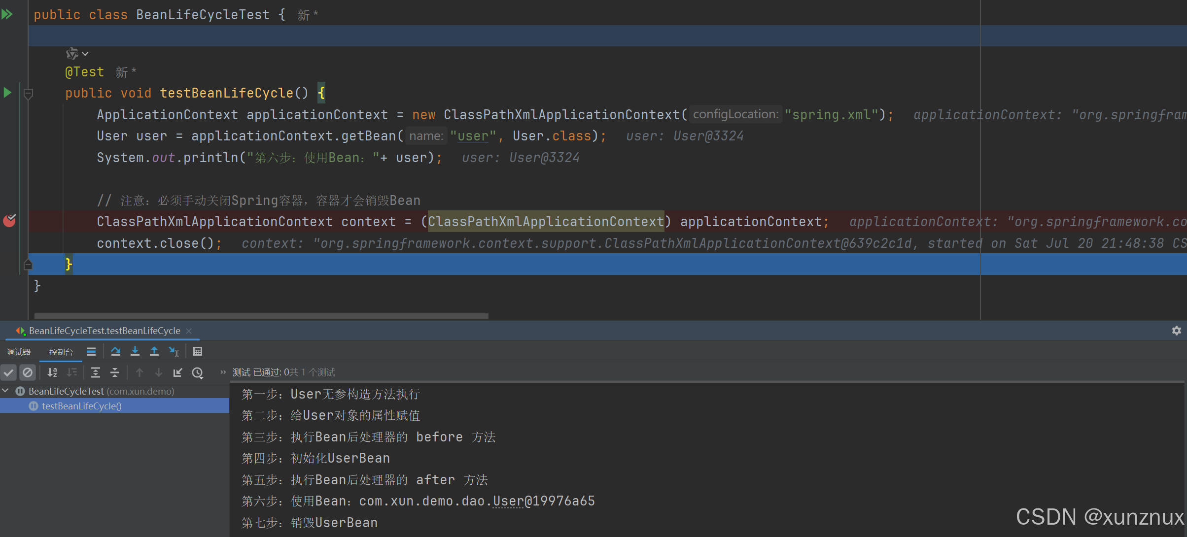This screenshot has width=1187, height=537.
Task: Click the method closing fold marker
Action: pos(28,265)
